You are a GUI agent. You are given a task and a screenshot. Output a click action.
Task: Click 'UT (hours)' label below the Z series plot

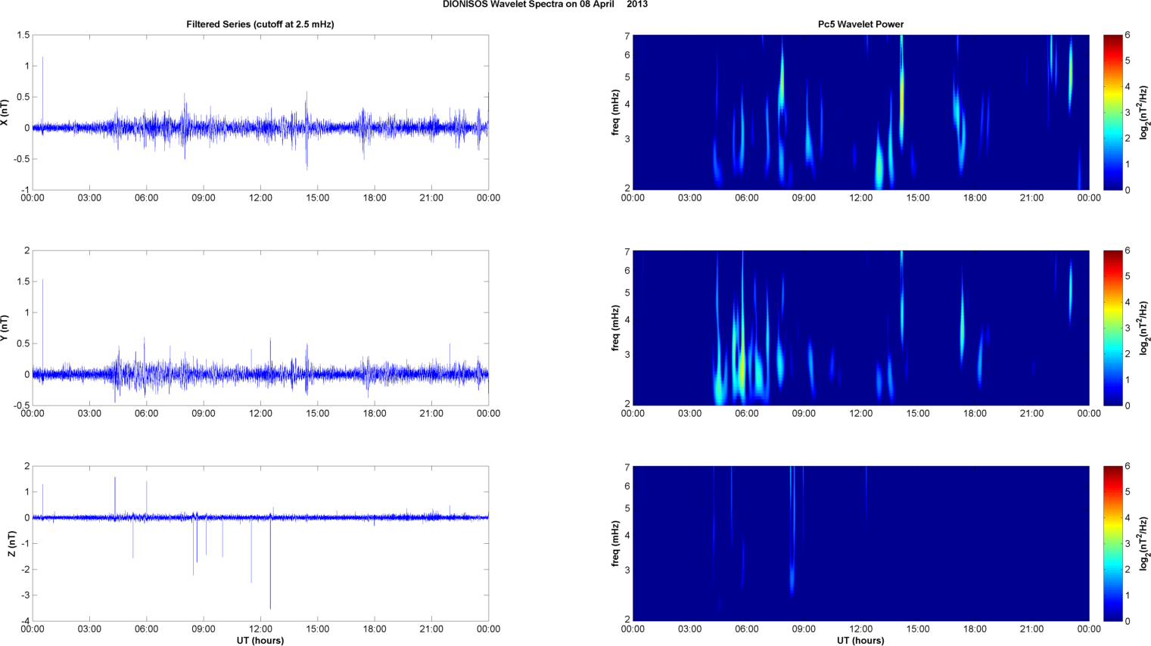pyautogui.click(x=260, y=640)
